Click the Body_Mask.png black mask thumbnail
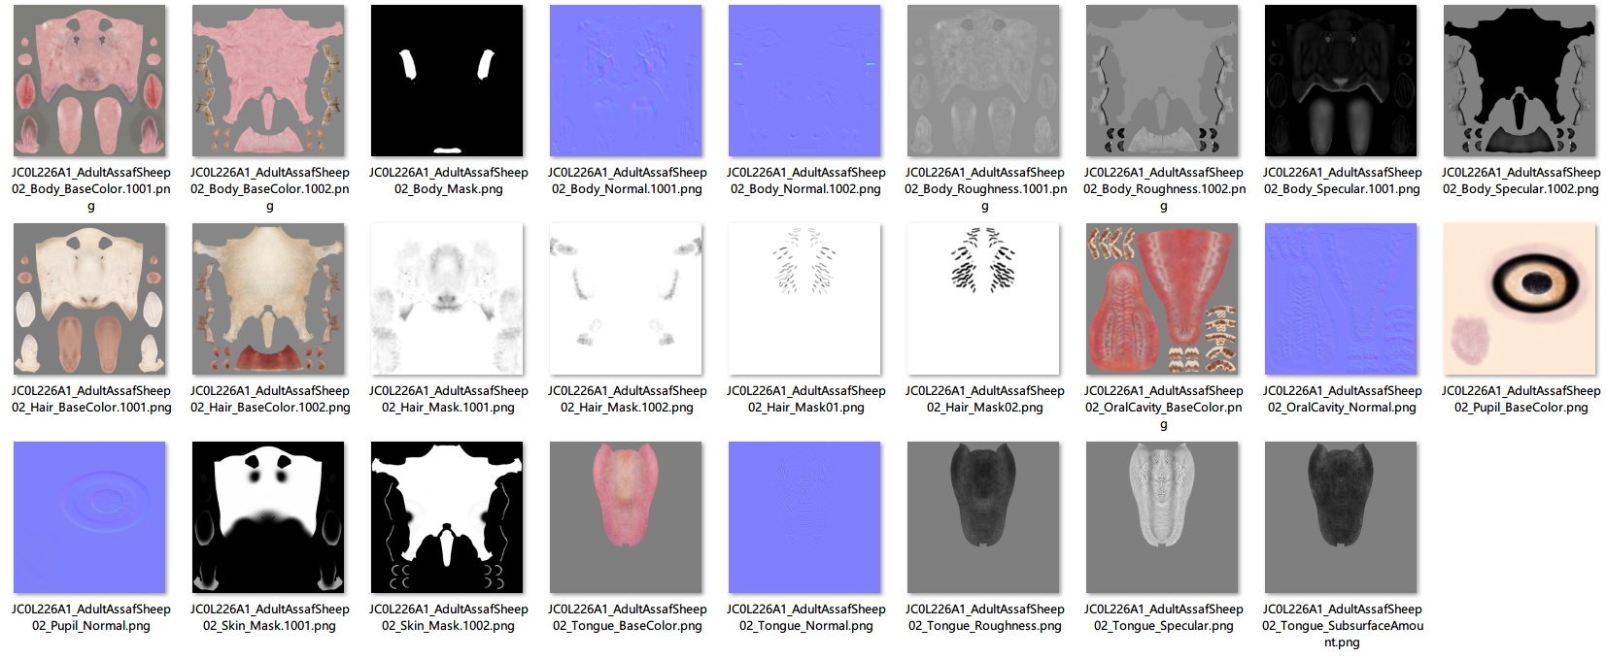Screen dimensions: 1606x659 [x=447, y=81]
